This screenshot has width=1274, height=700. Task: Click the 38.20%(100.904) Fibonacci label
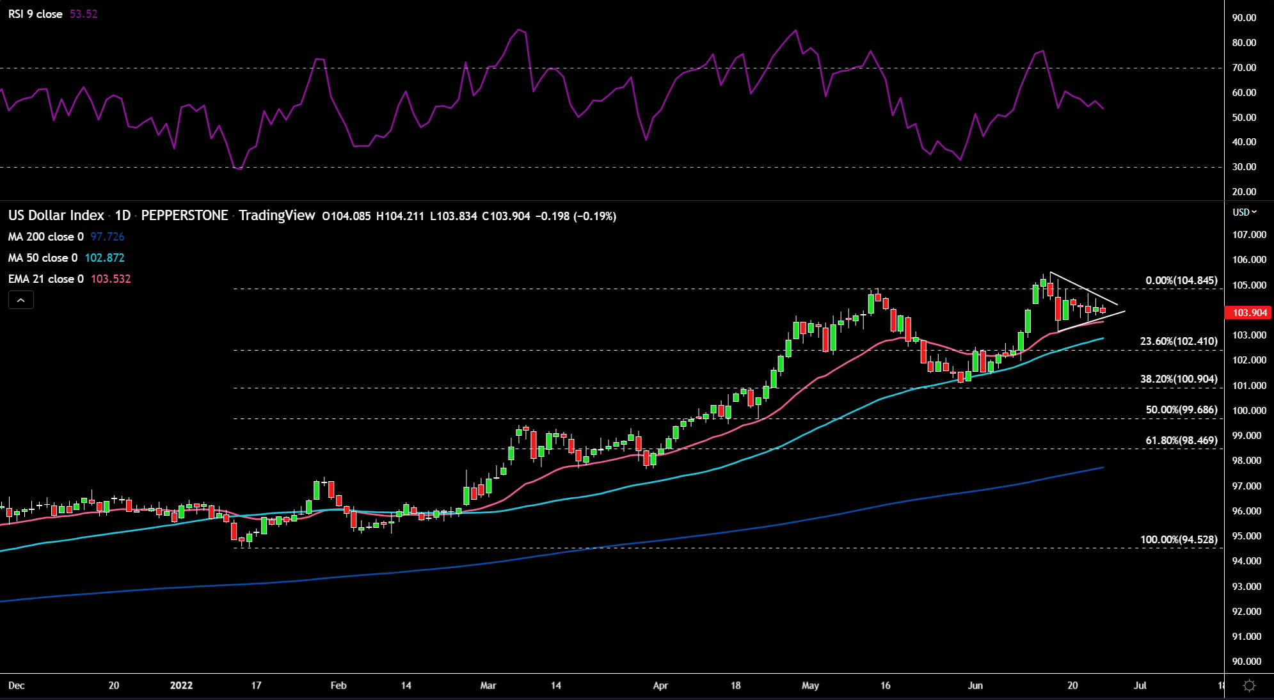click(1179, 379)
